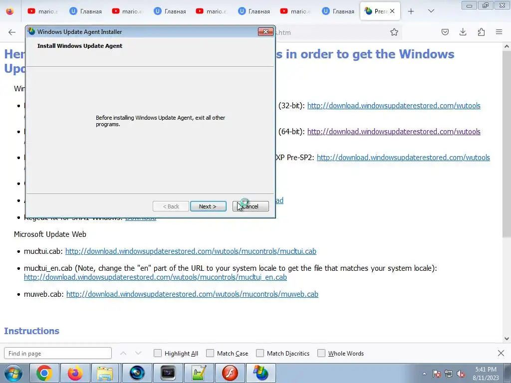Click the Instructions heading
Screen dimensions: 511x383
pyautogui.click(x=31, y=331)
